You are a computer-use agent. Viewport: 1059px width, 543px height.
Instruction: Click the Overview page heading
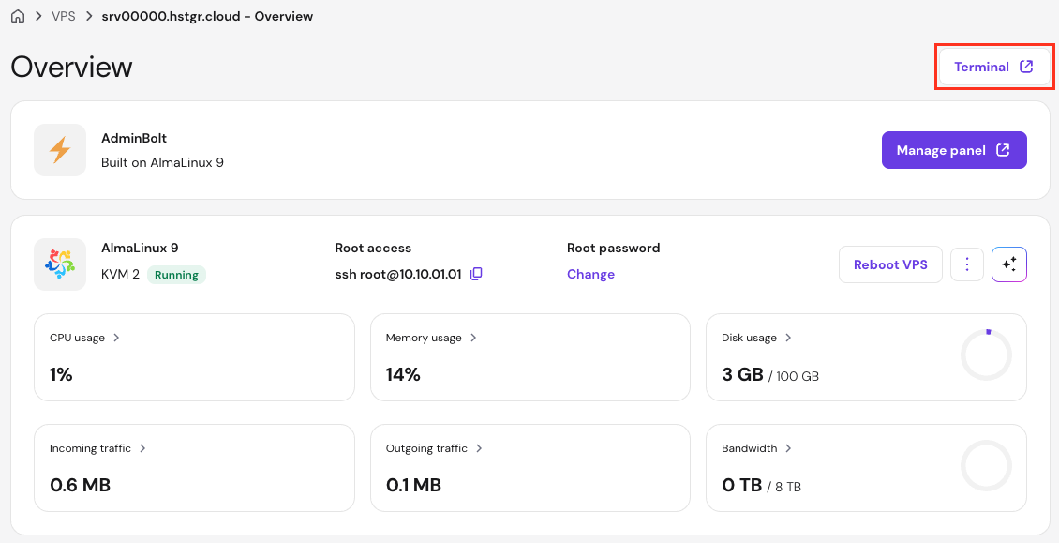pos(71,67)
